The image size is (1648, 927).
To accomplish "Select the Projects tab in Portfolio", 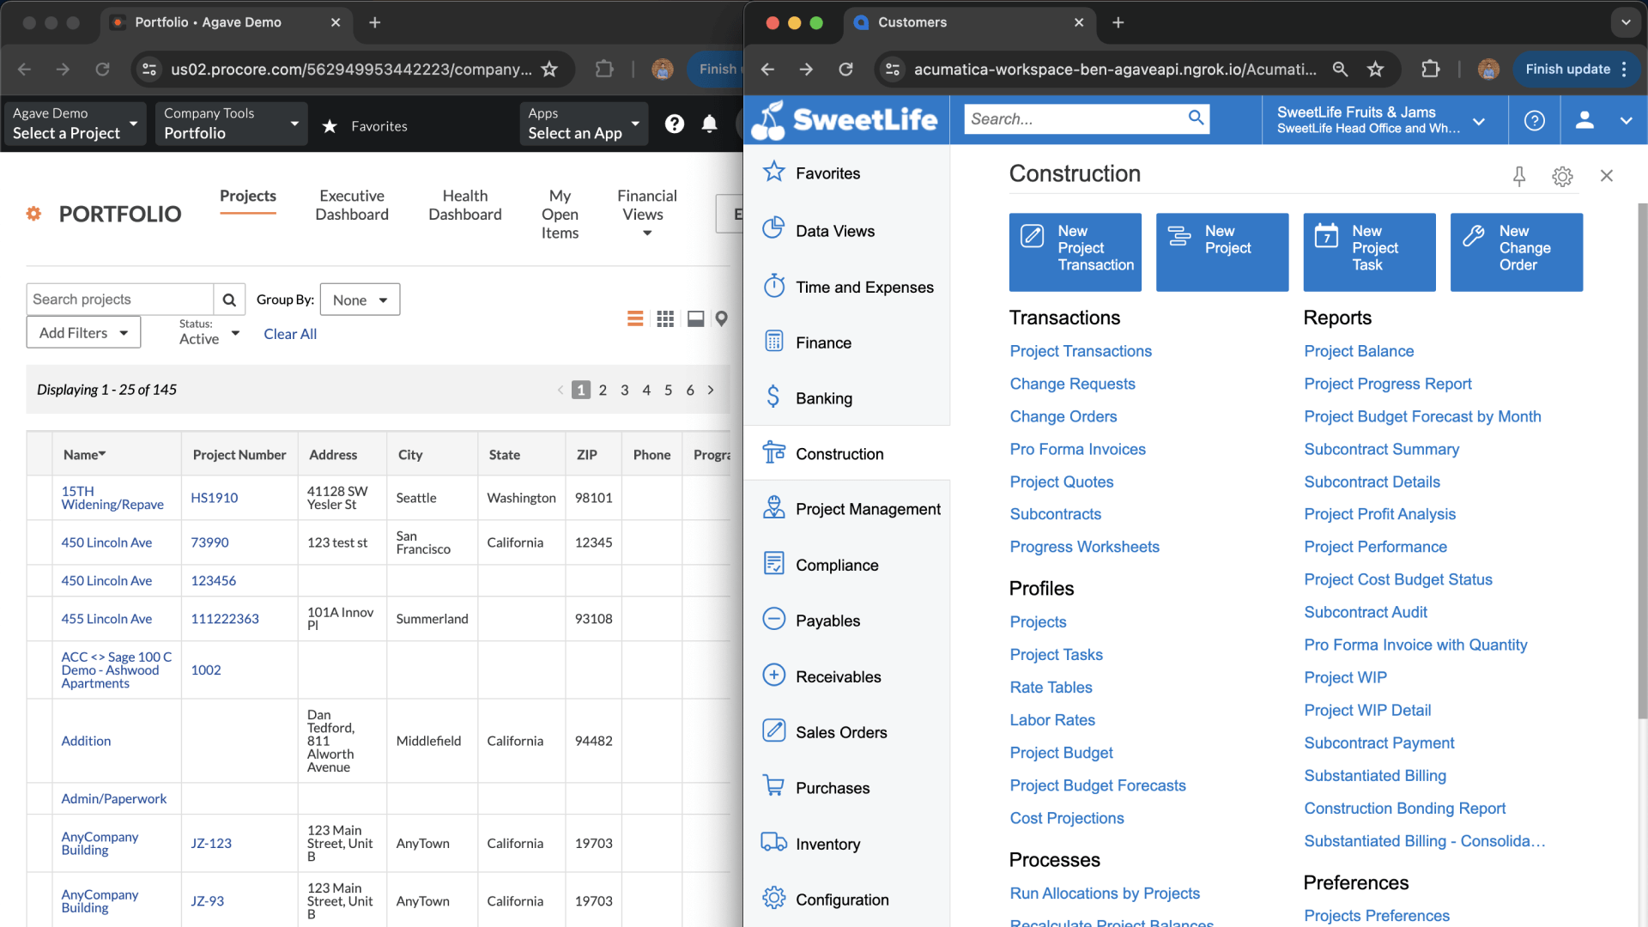I will tap(248, 197).
